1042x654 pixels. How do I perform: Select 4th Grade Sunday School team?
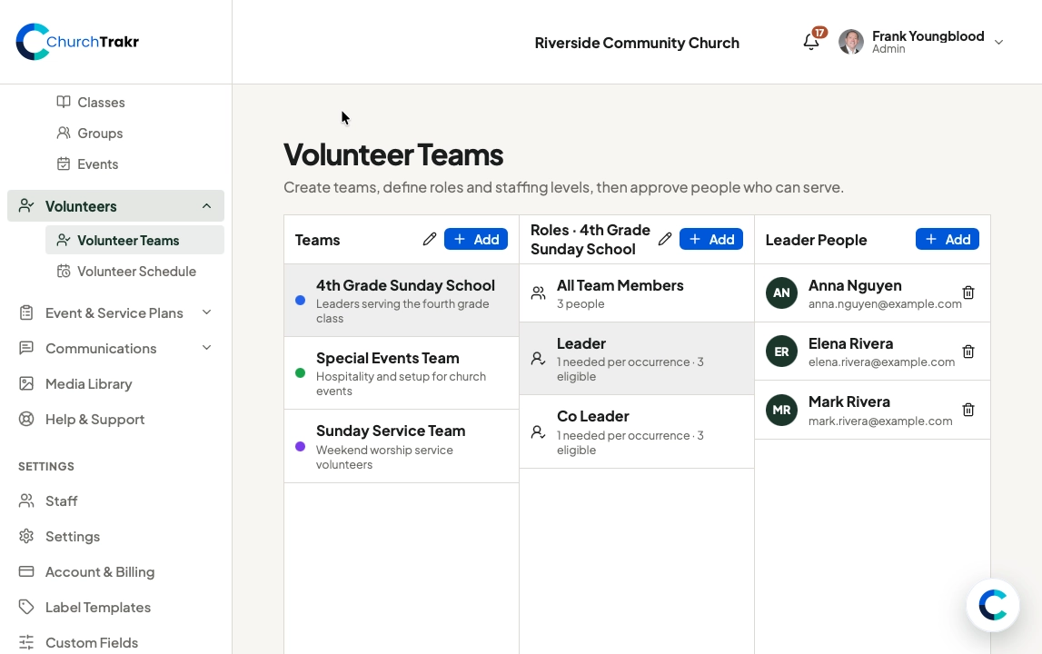click(402, 301)
